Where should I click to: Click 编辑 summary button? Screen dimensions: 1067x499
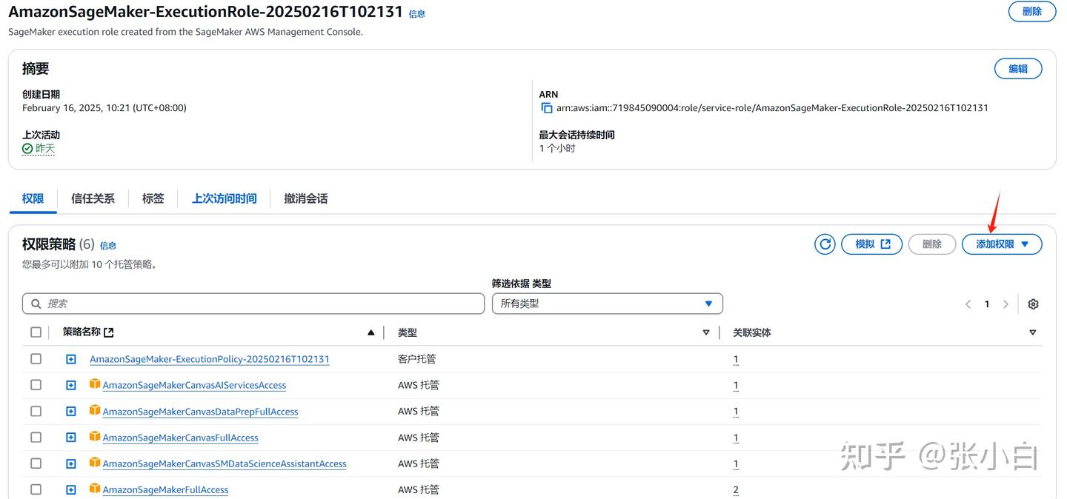pyautogui.click(x=1018, y=69)
